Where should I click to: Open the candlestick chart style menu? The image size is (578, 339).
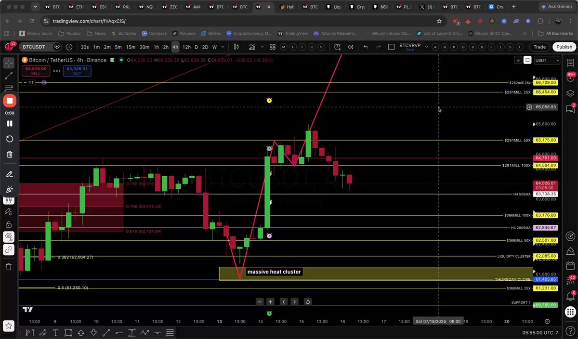236,47
